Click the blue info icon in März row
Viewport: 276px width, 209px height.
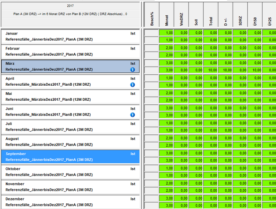pos(133,70)
